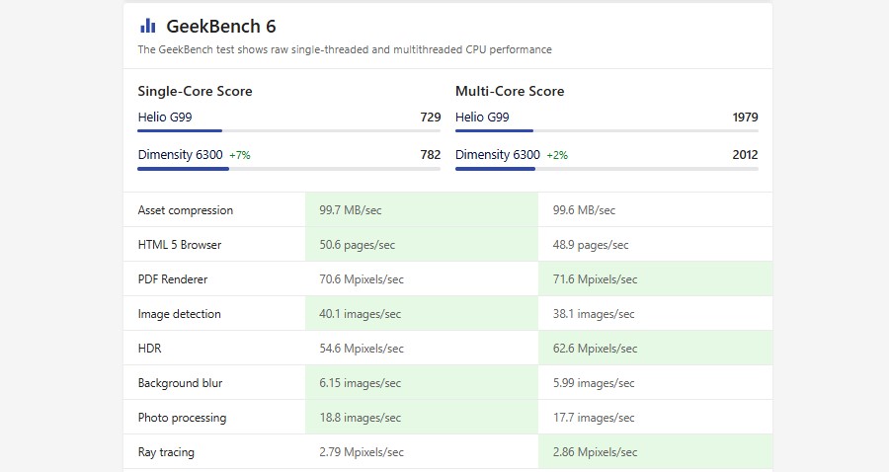Open the Helio G99 single-core link
This screenshot has width=889, height=472.
165,118
